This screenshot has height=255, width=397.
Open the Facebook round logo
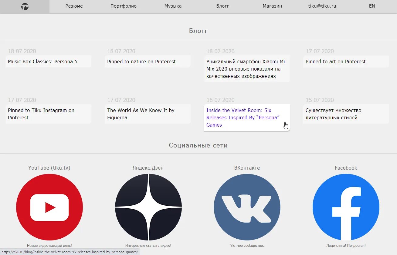tap(346, 207)
